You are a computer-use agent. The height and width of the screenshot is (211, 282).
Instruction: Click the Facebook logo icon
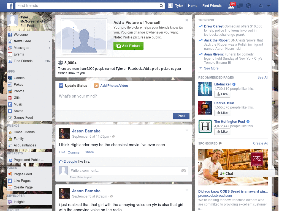point(10,6)
